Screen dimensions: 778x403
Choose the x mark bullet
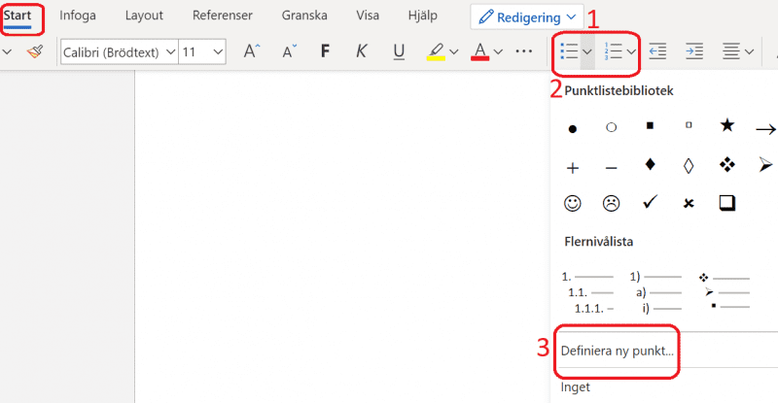tap(689, 203)
